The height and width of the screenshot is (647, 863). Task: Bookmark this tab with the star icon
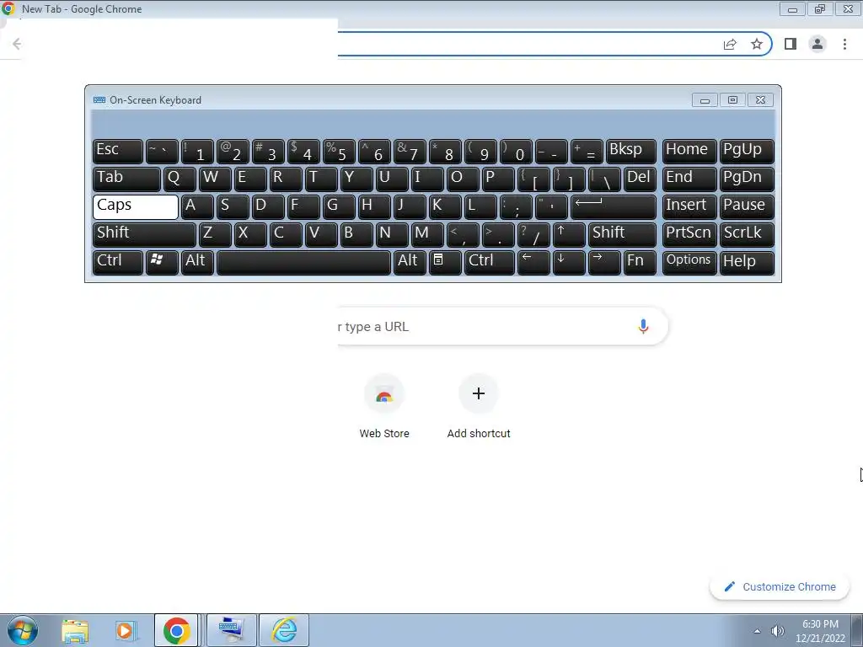pos(757,44)
